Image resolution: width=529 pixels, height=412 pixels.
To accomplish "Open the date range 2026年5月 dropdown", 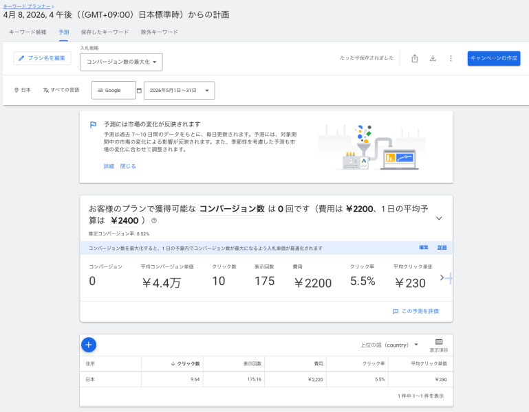I will pyautogui.click(x=180, y=90).
